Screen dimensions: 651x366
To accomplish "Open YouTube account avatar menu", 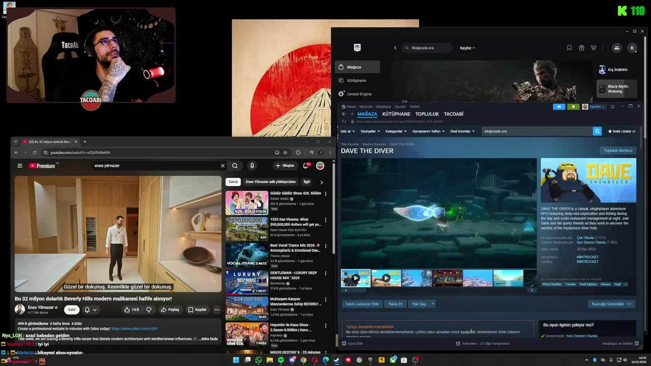I will [x=320, y=166].
